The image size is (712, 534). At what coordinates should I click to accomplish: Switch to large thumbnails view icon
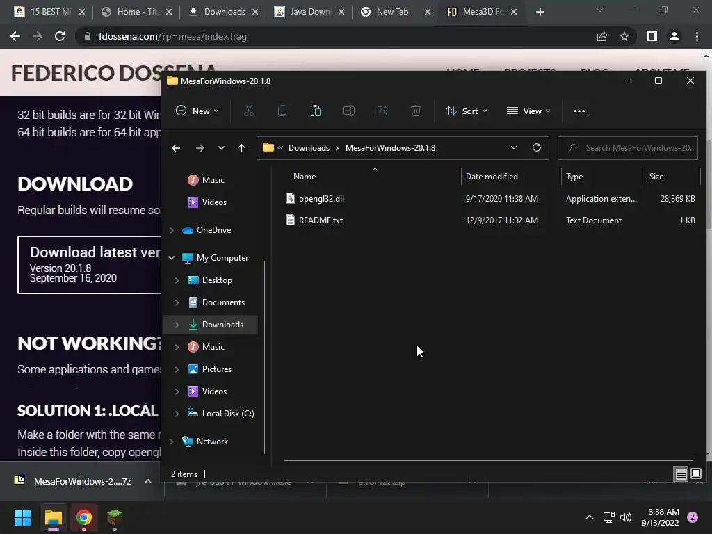pos(696,474)
